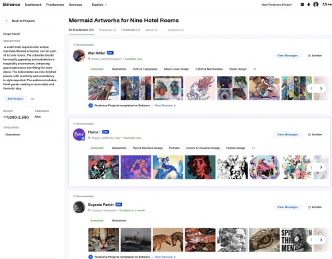View Messages for Mat Miller
The width and height of the screenshot is (332, 259).
coord(288,56)
